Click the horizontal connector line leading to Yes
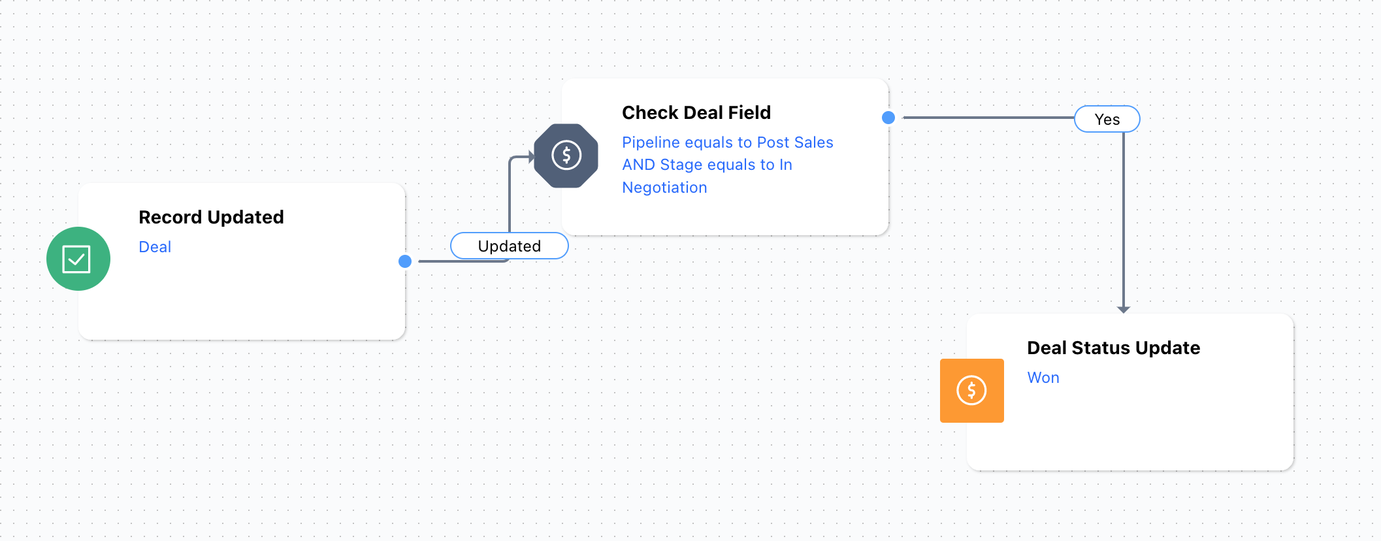Viewport: 1381px width, 541px height. pyautogui.click(x=988, y=118)
